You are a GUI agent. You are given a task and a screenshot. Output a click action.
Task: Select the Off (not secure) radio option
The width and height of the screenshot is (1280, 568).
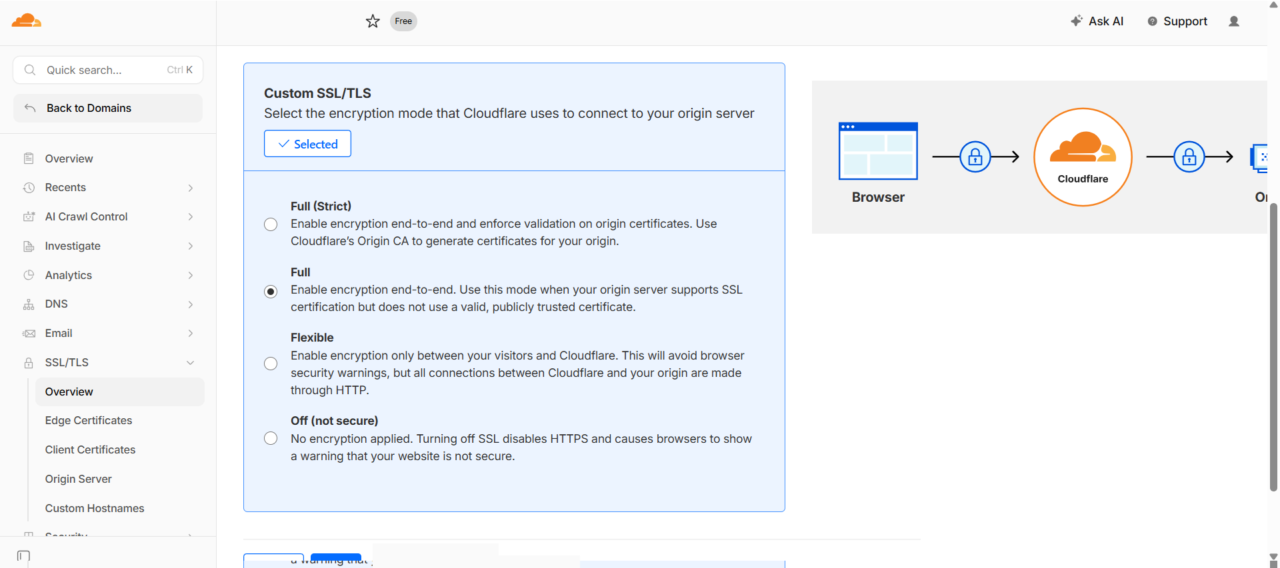coord(271,438)
